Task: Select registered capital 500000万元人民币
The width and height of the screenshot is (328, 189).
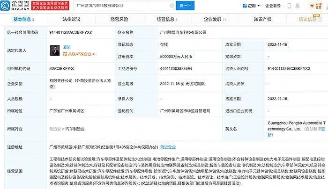Action: pos(176,57)
